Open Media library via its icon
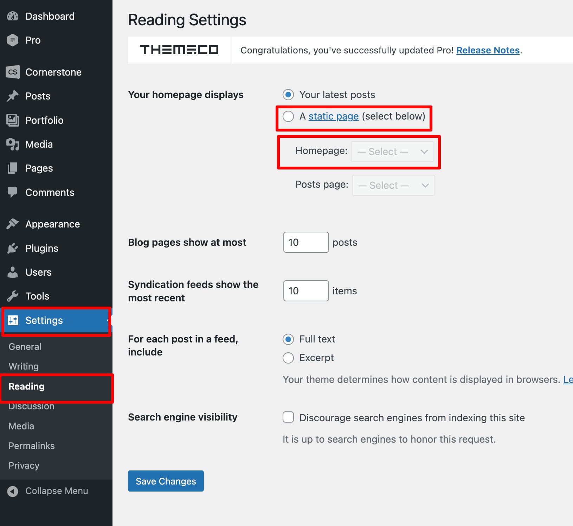Screen dimensions: 573x526 tap(13, 144)
